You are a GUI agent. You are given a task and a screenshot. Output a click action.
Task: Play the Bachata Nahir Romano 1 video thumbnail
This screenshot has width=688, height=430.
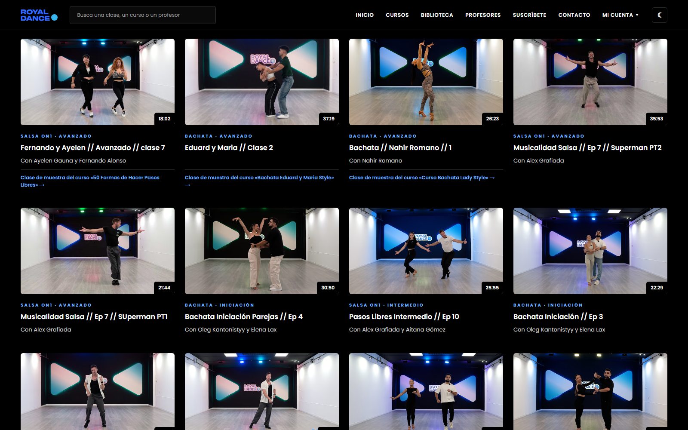point(426,82)
